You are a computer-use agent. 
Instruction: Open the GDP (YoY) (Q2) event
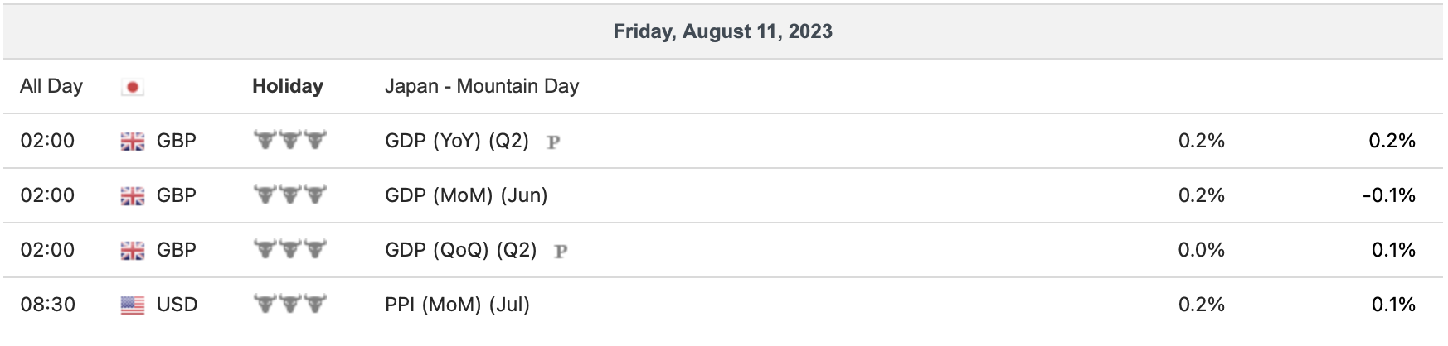[457, 141]
